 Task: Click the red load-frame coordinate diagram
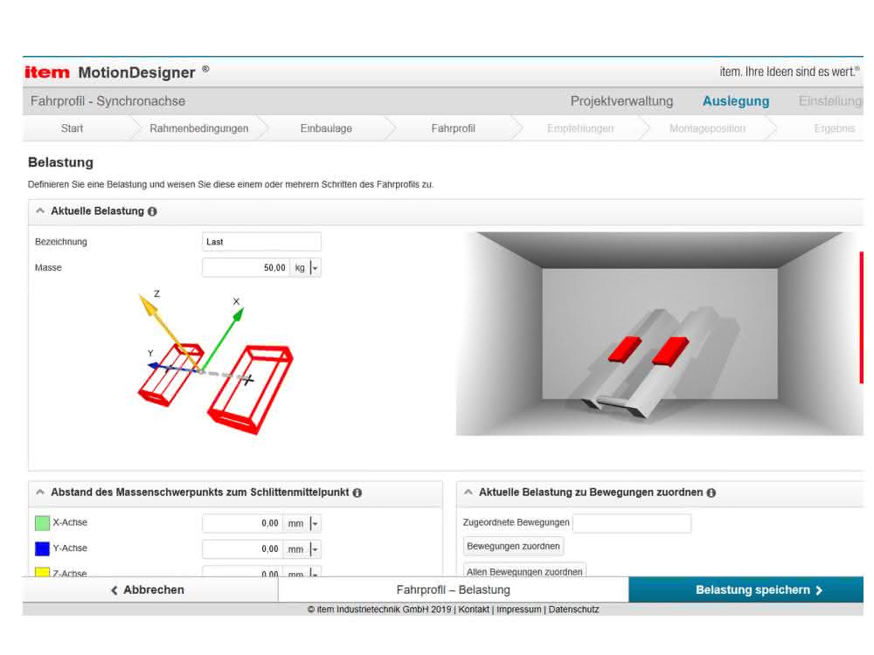tap(216, 363)
